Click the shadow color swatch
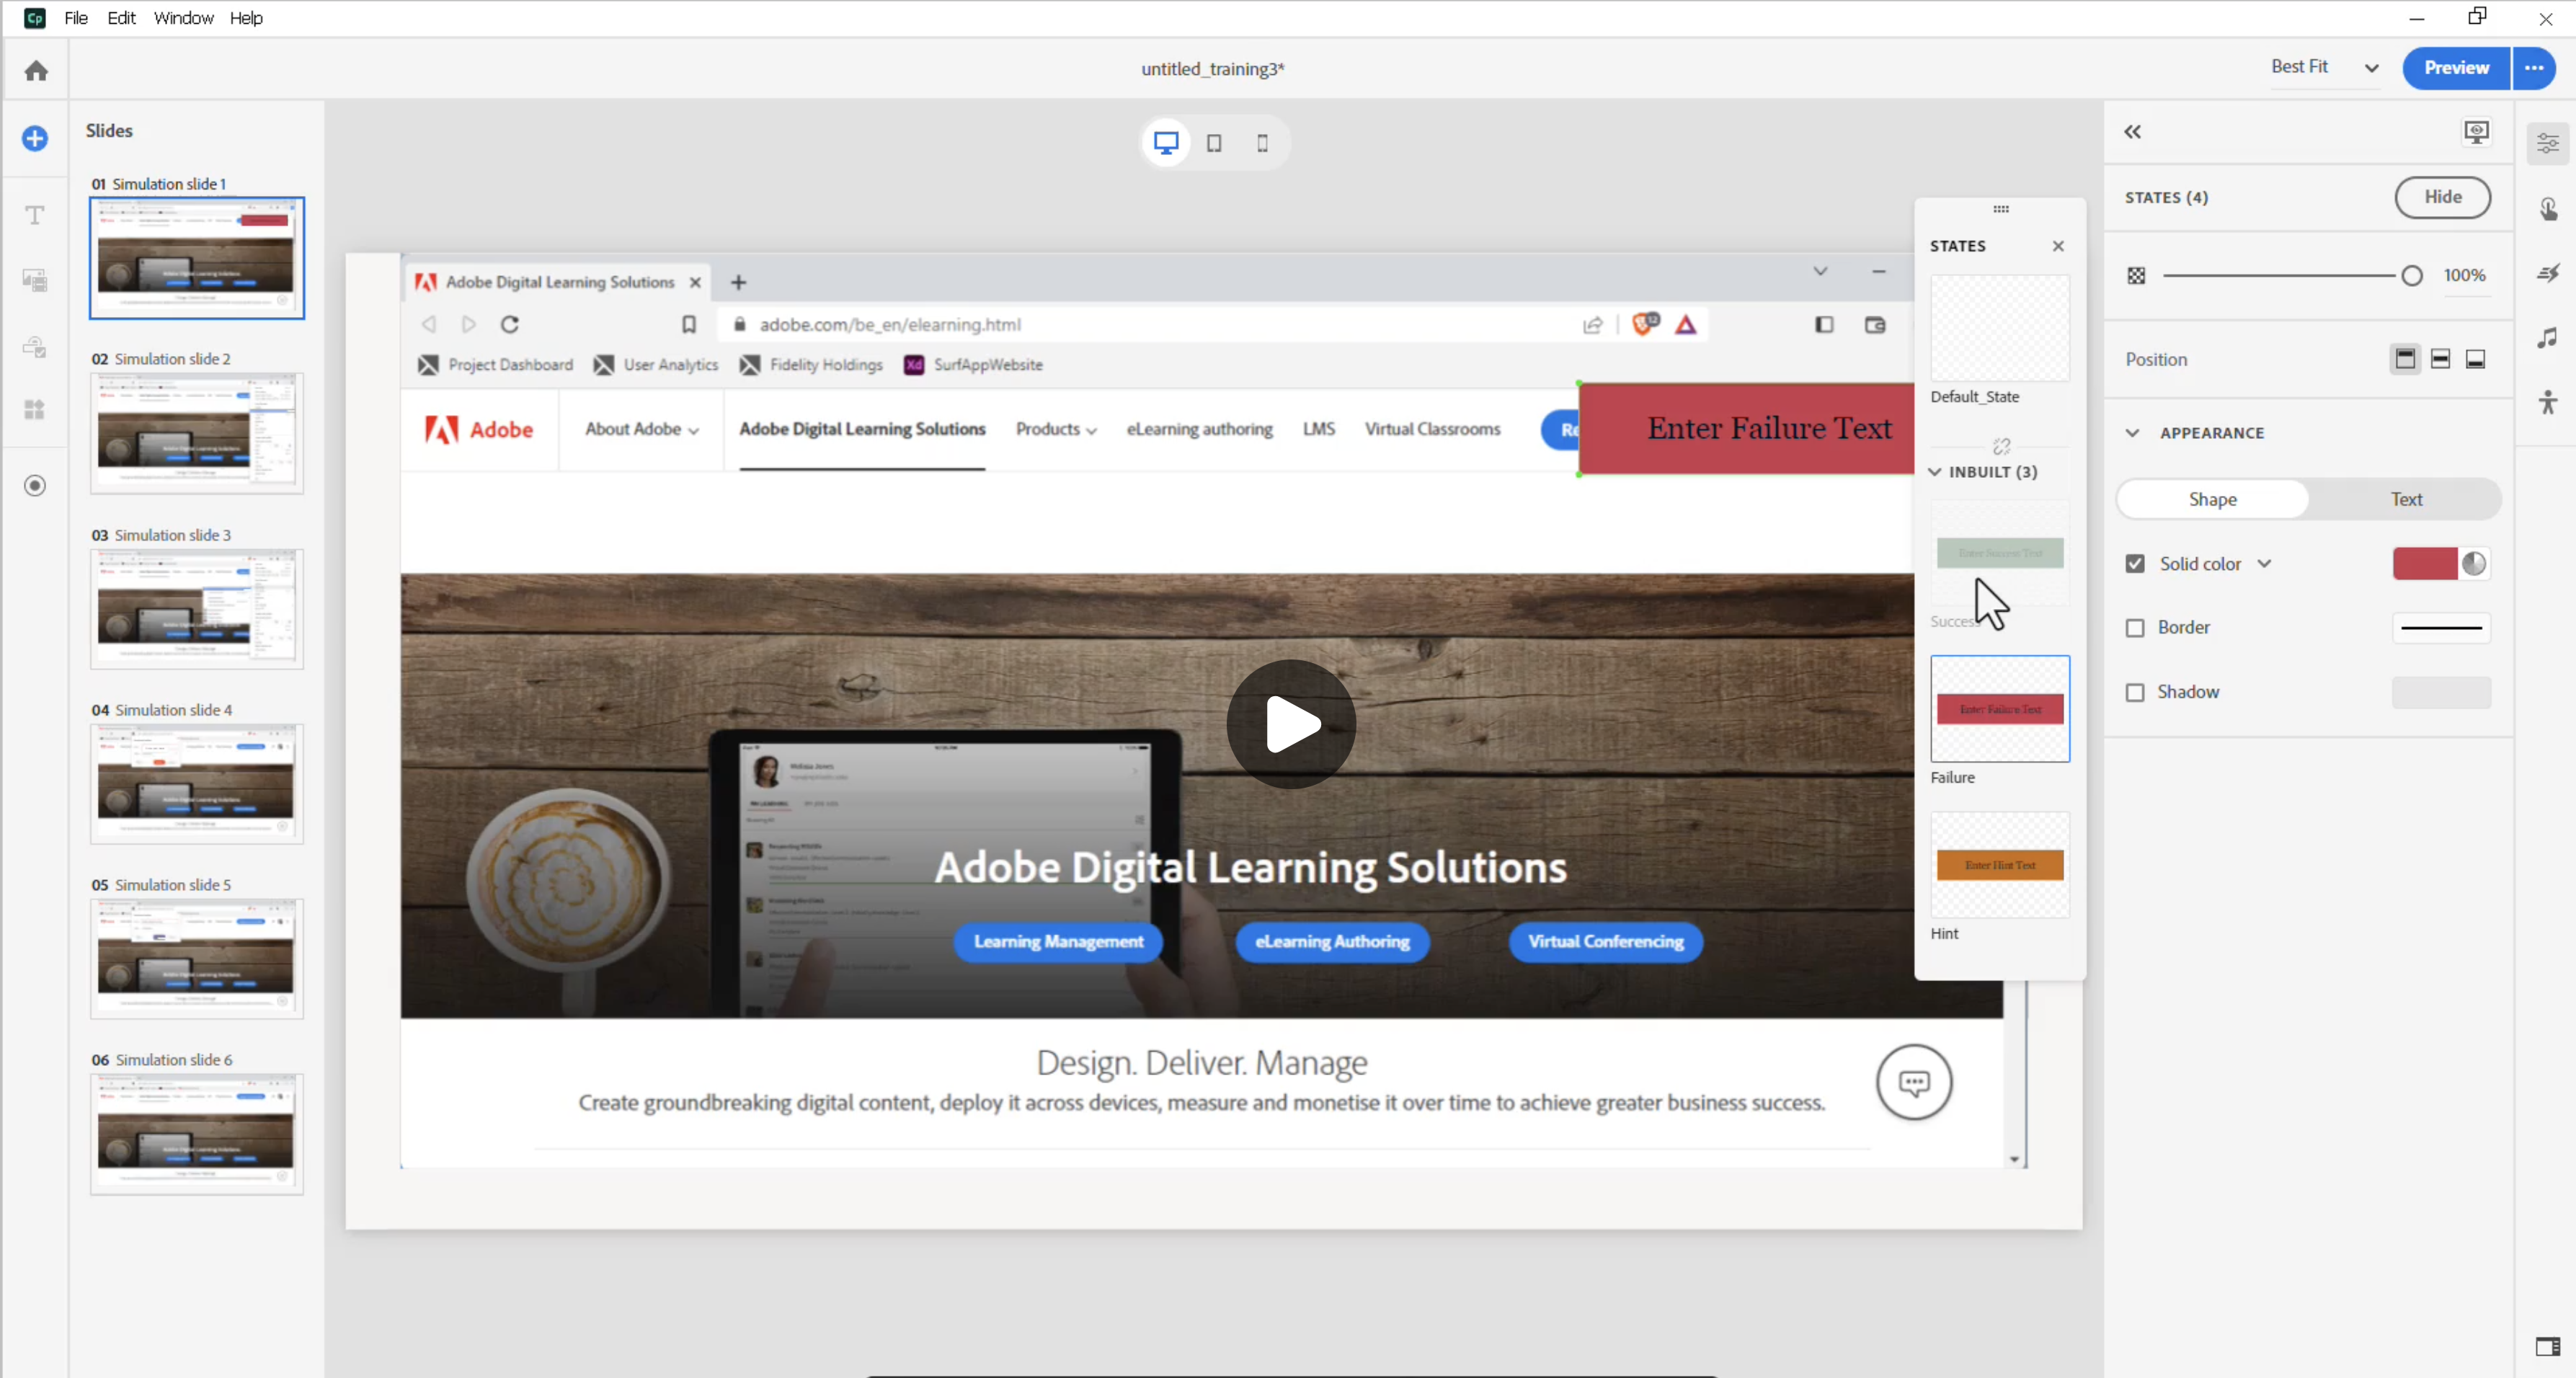This screenshot has height=1378, width=2576. coord(2441,692)
